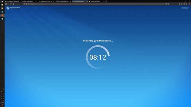Viewport: 191px width, 107px height.
Task: Click the Restarting your DiskStation text
Action: tap(98, 41)
